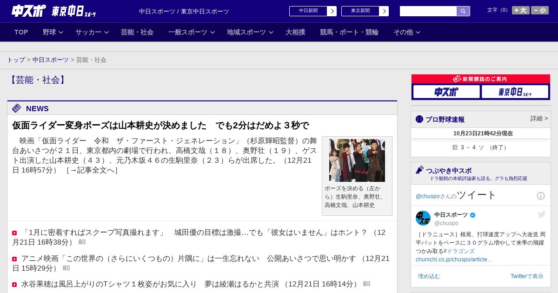Screen dimensions: 558x293
Task: Decrease text size with −小 button
Action: tap(540, 10)
